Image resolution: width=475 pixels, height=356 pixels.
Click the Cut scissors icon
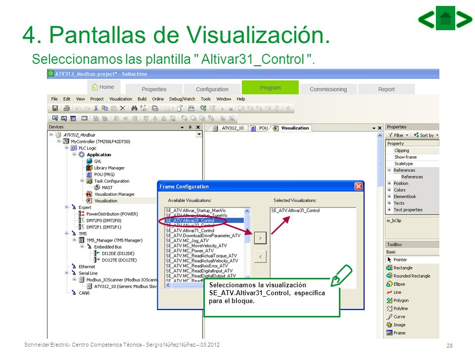tap(96, 108)
